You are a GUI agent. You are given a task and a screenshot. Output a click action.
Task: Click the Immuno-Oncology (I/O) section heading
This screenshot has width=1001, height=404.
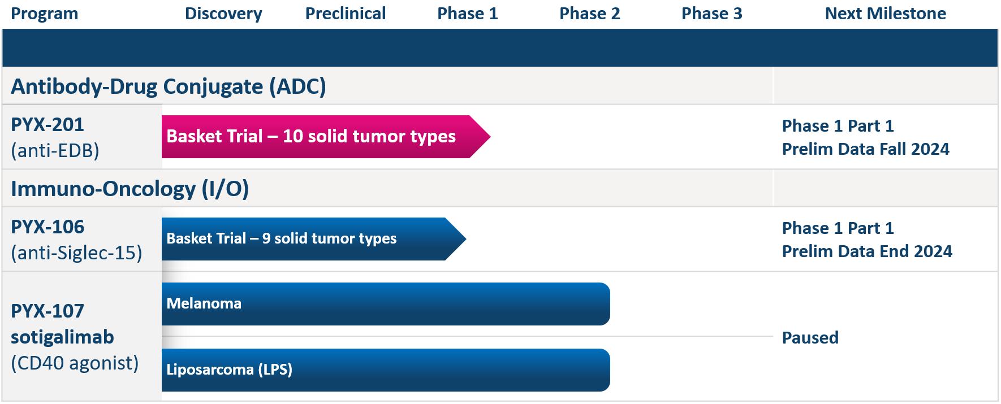click(x=130, y=189)
